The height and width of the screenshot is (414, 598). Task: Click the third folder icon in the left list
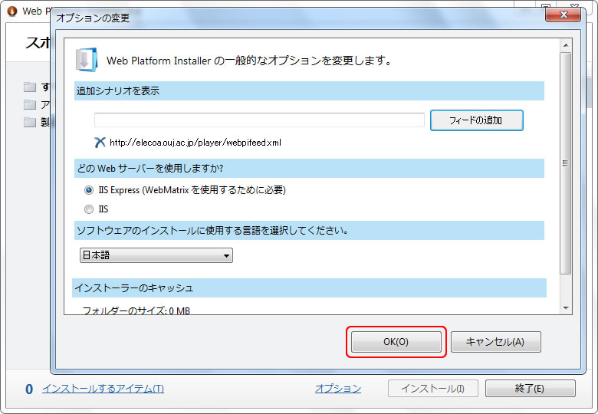[x=30, y=122]
